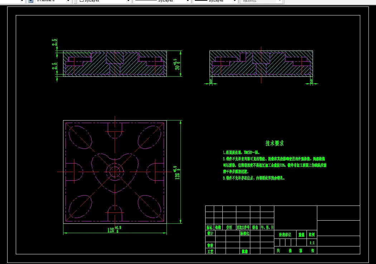This screenshot has width=376, height=264.
Task: Click the 更改文件号 cell in the title block
Action: click(x=243, y=227)
